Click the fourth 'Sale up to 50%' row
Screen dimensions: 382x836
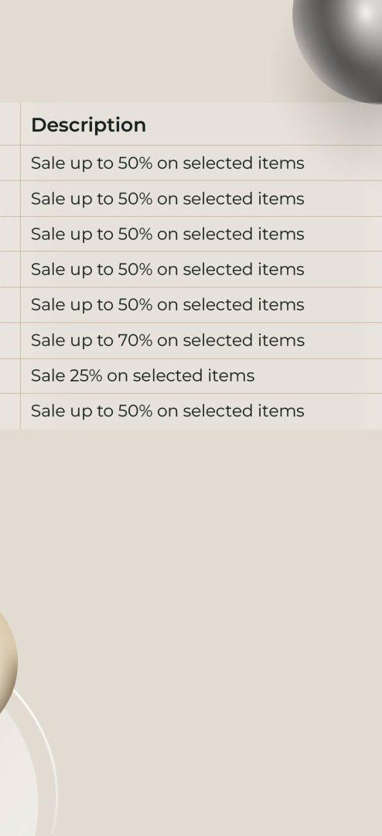click(201, 269)
